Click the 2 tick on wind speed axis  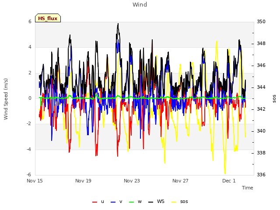(x=30, y=73)
